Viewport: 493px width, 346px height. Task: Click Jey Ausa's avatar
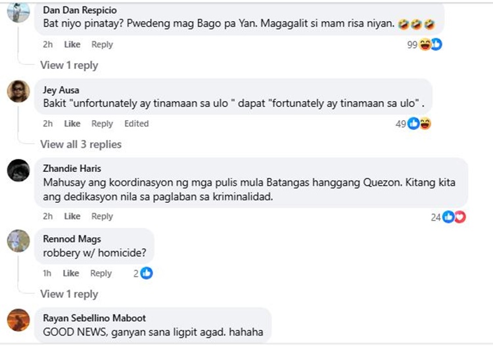18,91
